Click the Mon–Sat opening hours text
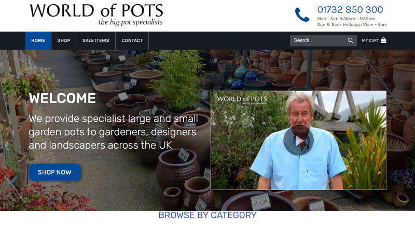This screenshot has height=233, width=415. [346, 19]
